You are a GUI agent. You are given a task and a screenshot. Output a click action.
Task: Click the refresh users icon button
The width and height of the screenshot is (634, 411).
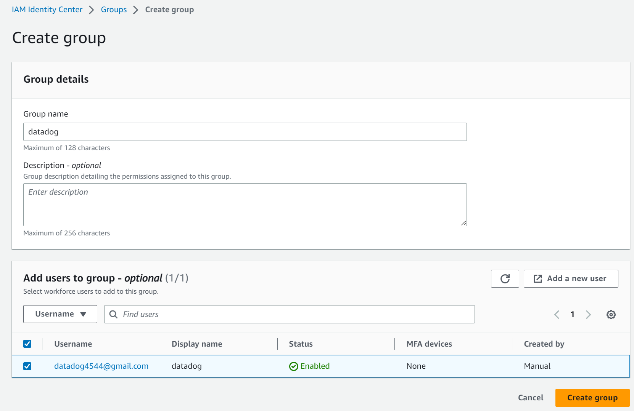tap(505, 278)
